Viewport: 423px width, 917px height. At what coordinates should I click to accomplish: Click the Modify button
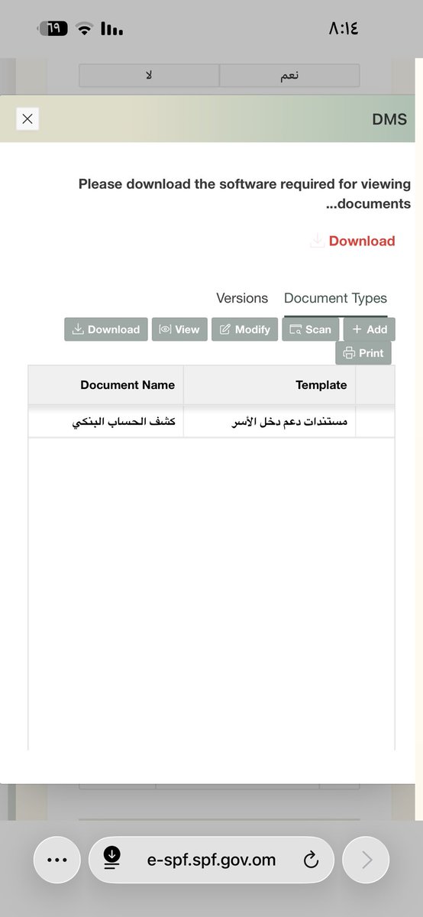[x=244, y=329]
